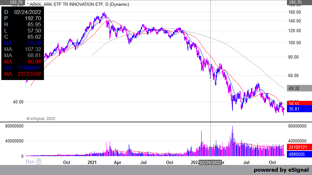This screenshot has width=312, height=175.
Task: Click the 24109121 red volume label
Action: click(299, 147)
